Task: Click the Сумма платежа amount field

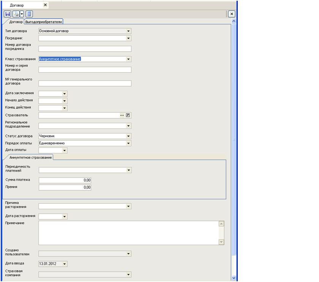Action: (65, 180)
